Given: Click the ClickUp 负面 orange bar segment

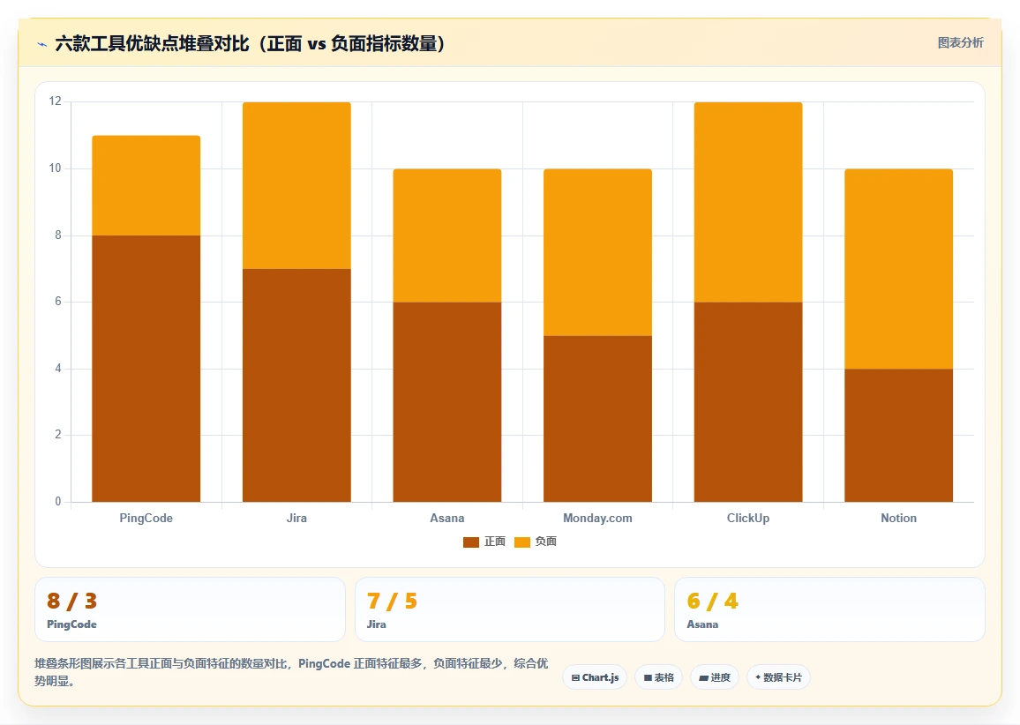Looking at the screenshot, I should (748, 202).
